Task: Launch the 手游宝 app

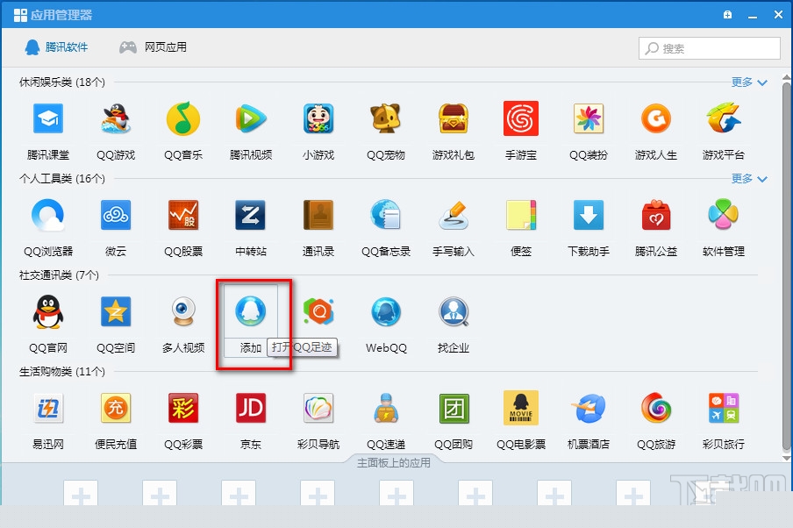Action: pos(521,119)
